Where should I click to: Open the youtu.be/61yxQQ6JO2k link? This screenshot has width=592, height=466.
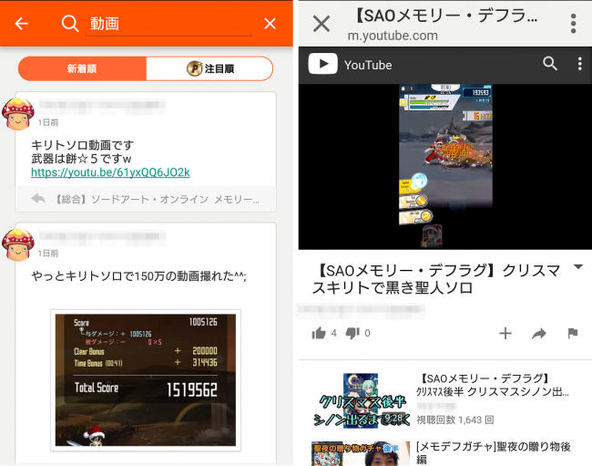point(110,172)
